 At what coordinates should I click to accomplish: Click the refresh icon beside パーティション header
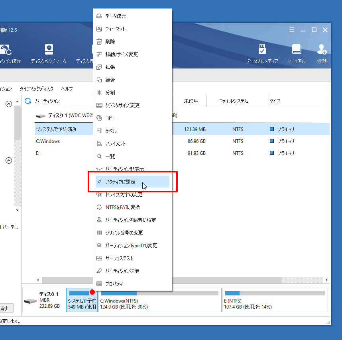[28, 101]
